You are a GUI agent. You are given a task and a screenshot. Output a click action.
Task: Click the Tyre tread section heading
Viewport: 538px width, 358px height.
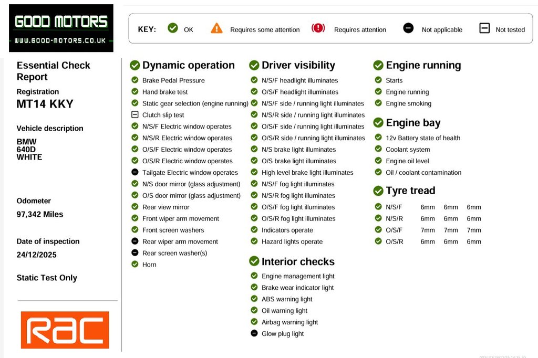pyautogui.click(x=410, y=191)
